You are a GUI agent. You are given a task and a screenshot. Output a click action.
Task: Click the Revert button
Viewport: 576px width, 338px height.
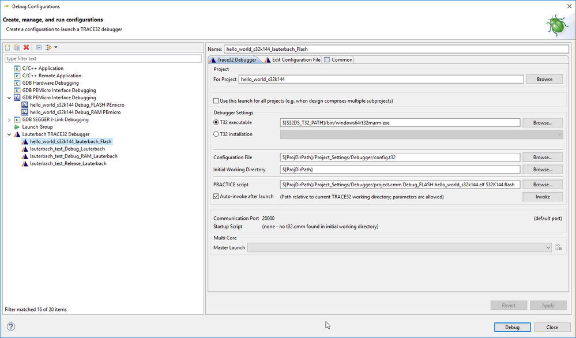coord(509,305)
